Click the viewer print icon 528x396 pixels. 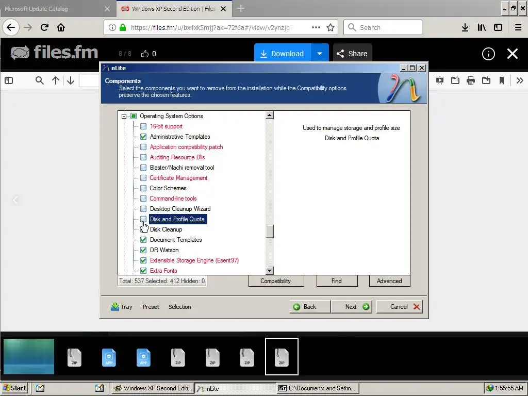point(471,80)
